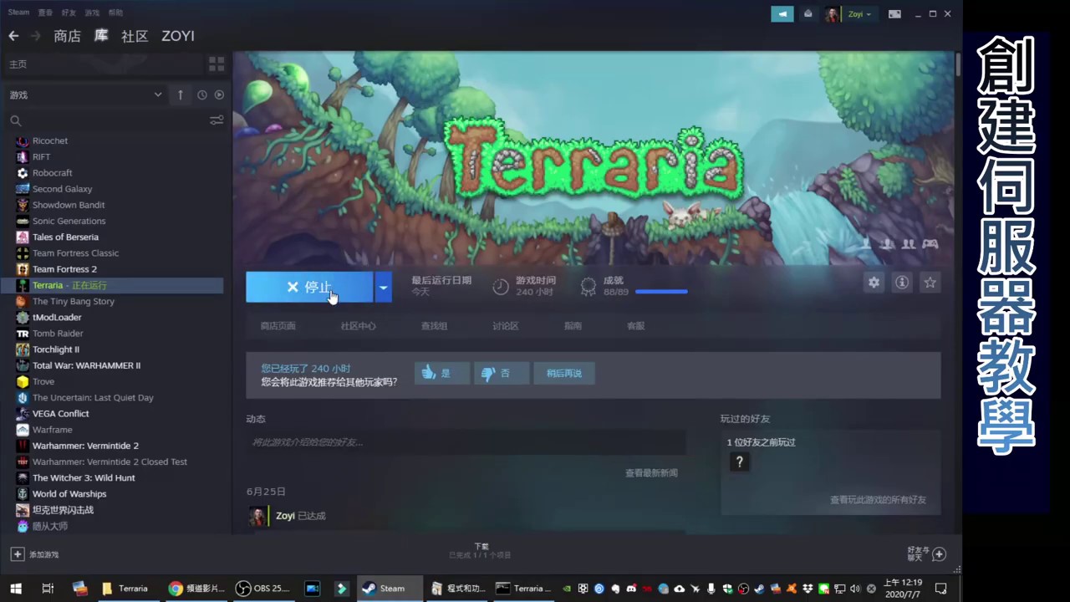Open the inbox envelope icon
Viewport: 1070px width, 602px height.
[808, 14]
